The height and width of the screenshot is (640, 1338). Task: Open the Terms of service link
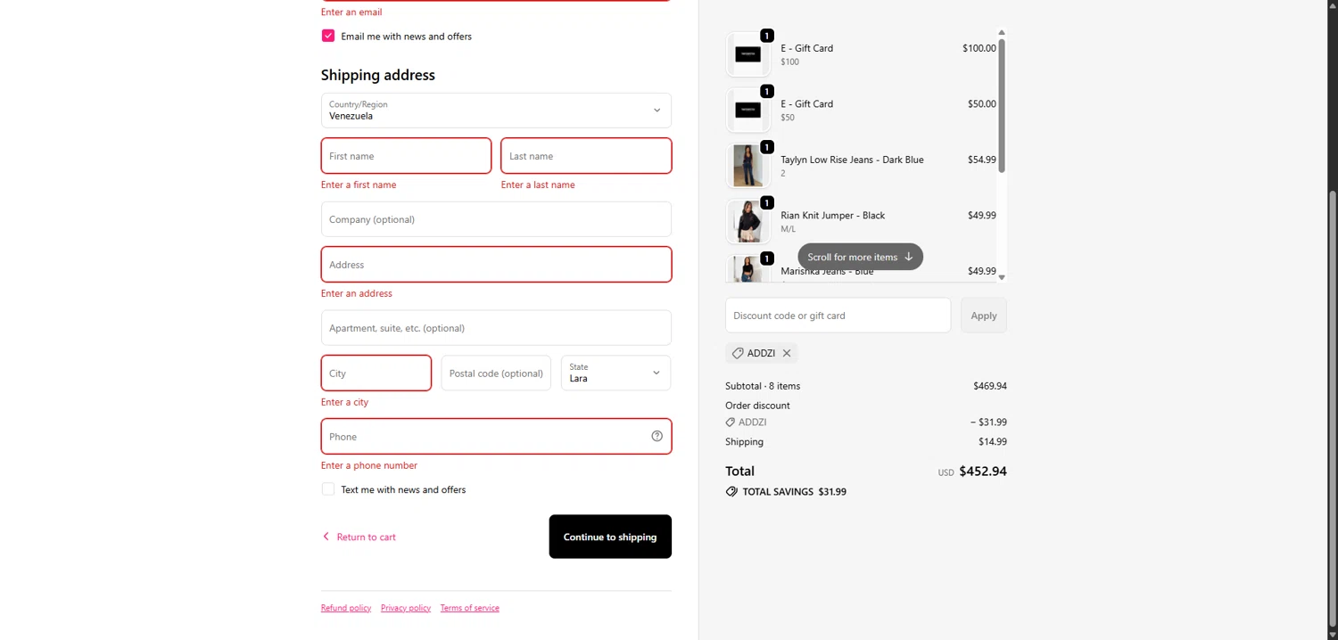click(469, 608)
